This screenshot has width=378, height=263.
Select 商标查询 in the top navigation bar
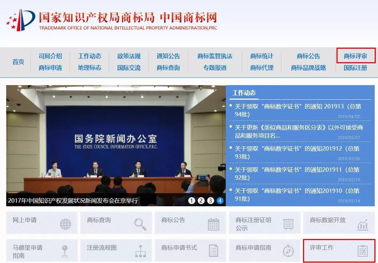click(168, 68)
